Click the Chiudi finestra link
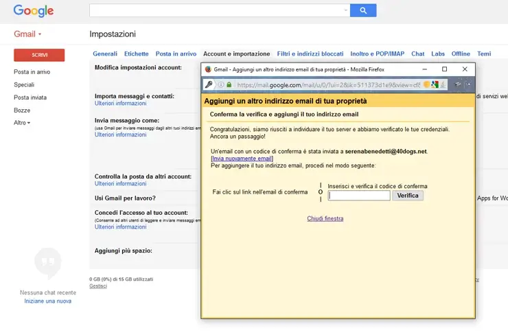The width and height of the screenshot is (508, 335). coord(325,219)
